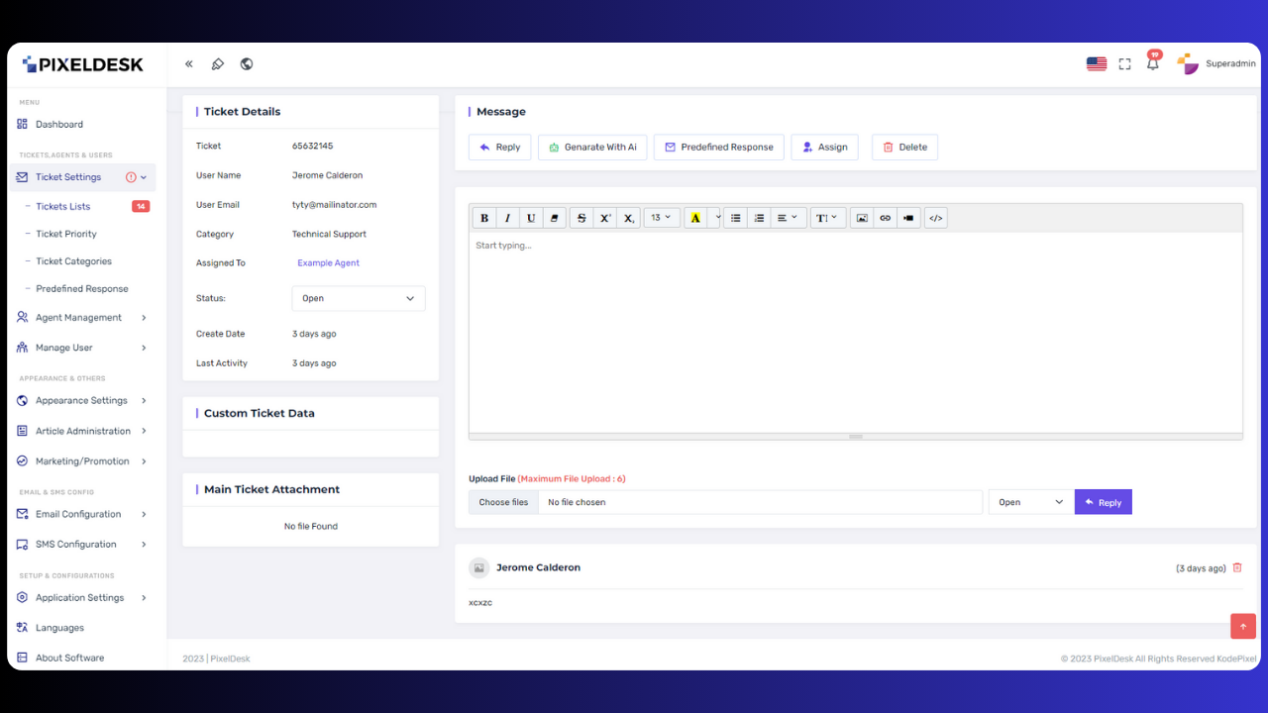This screenshot has height=713, width=1268.
Task: Insert an unordered bullet list
Action: (735, 218)
